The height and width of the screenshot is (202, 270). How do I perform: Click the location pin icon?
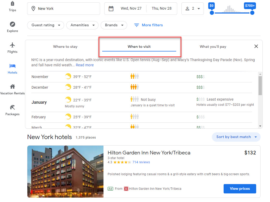pyautogui.click(x=33, y=9)
